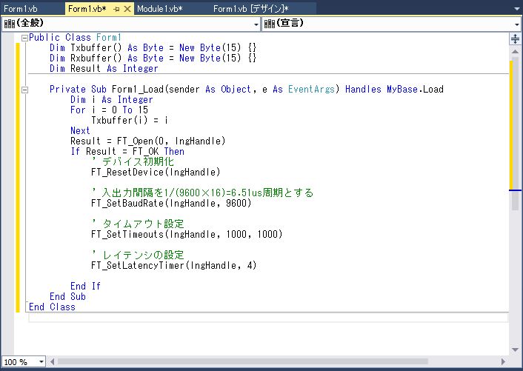Click the FT_SetTimeouts line

click(x=187, y=234)
